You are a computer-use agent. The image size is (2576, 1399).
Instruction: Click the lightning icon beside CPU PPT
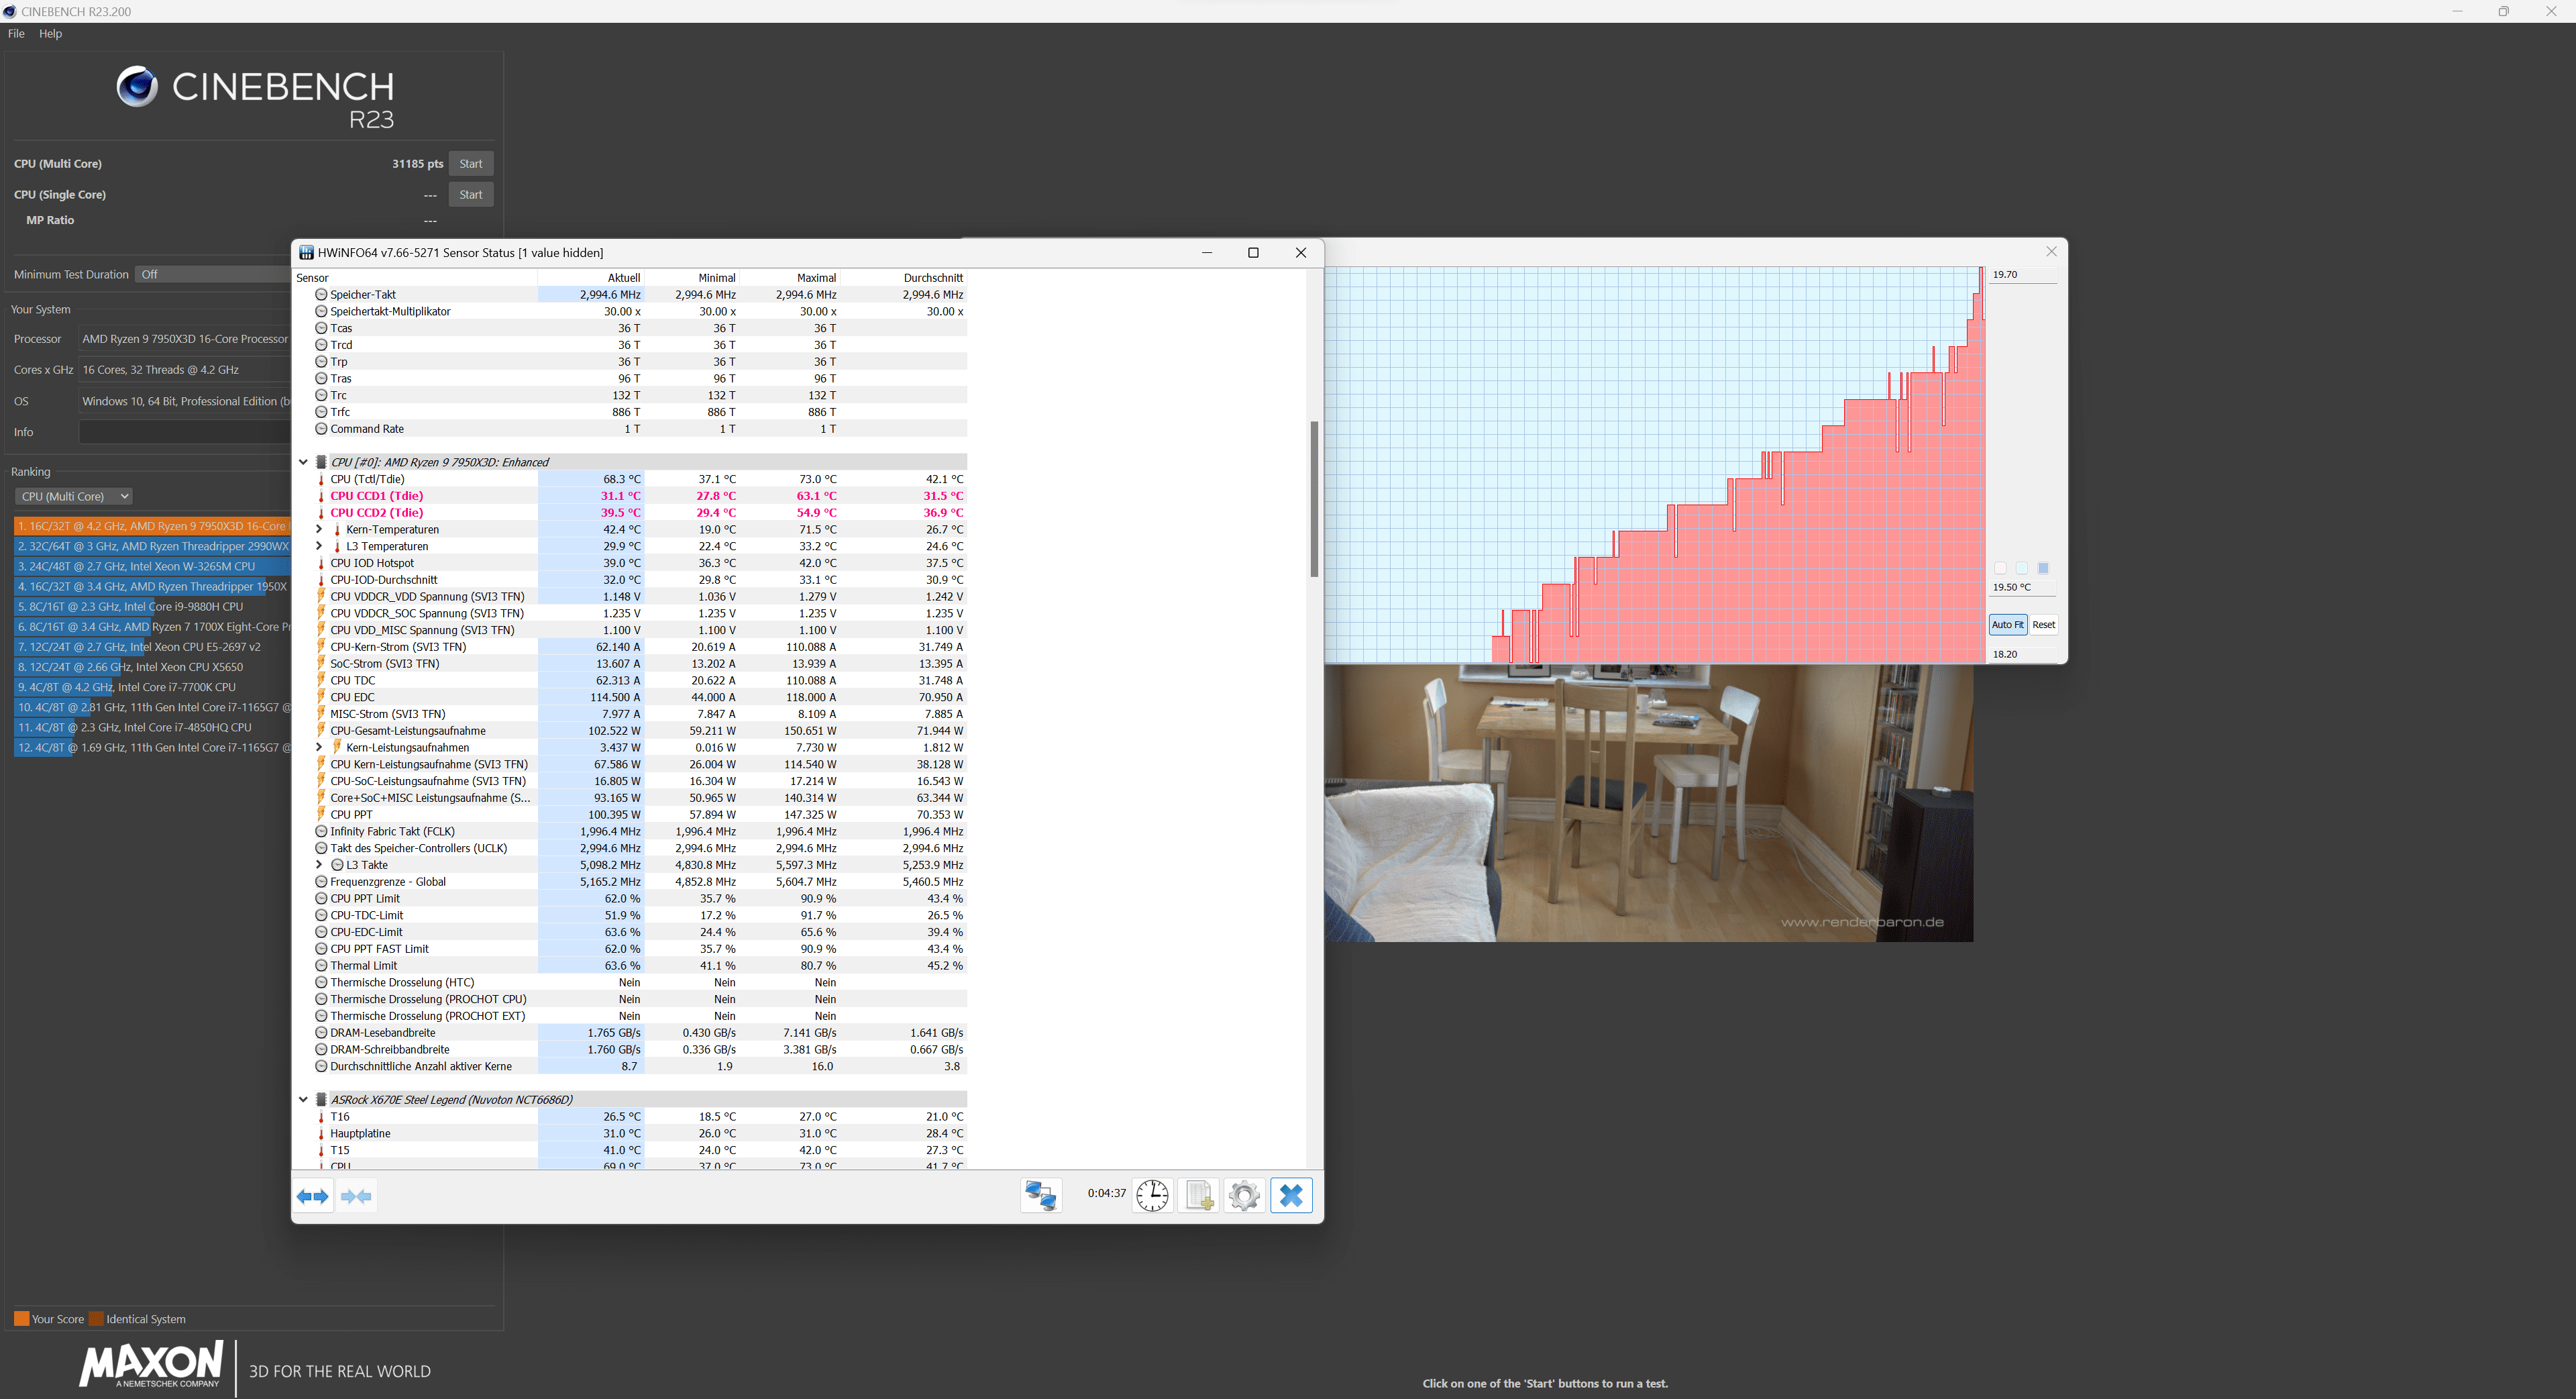point(321,815)
